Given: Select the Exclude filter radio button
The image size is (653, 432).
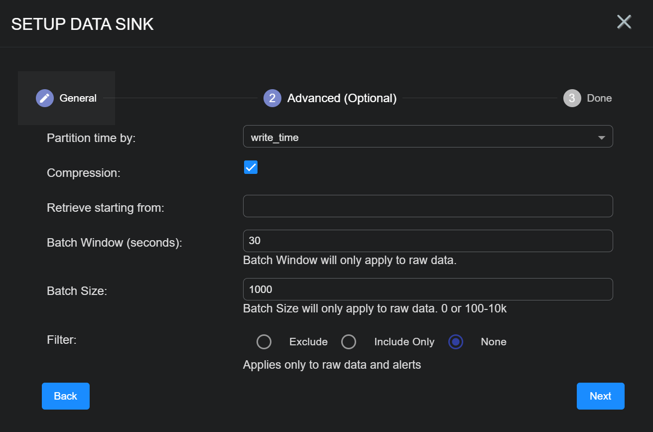Looking at the screenshot, I should coord(264,342).
